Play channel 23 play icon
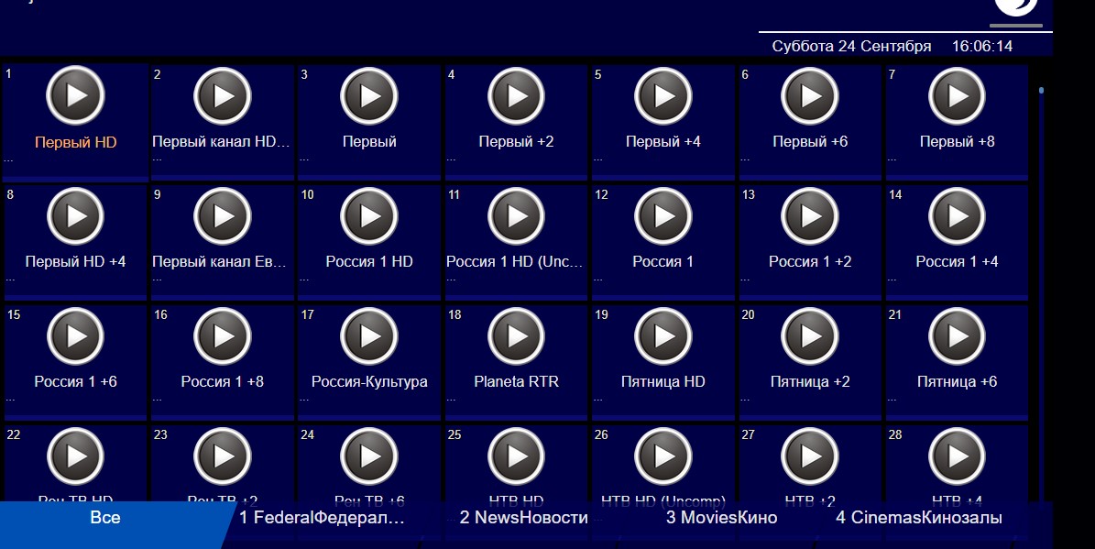Viewport: 1095px width, 549px height. point(223,456)
